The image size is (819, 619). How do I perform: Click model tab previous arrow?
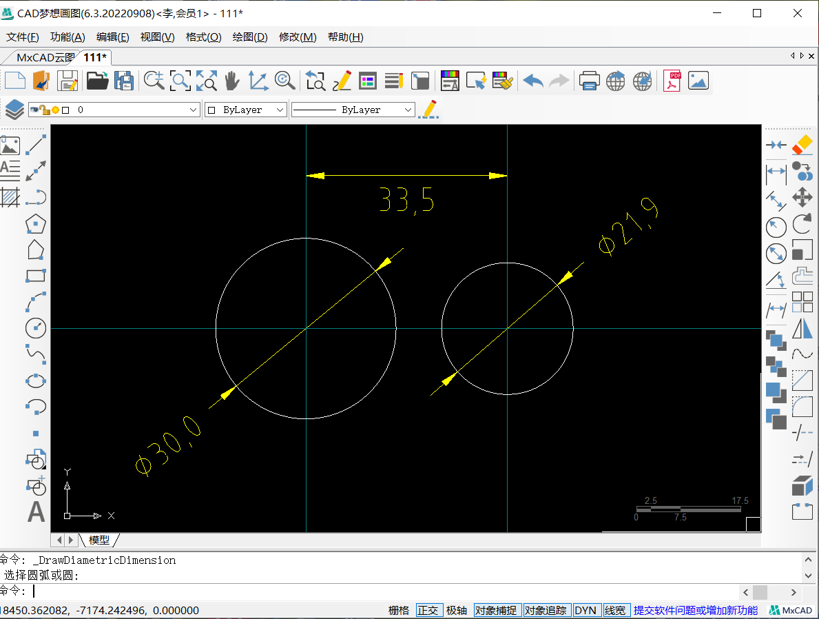[59, 540]
